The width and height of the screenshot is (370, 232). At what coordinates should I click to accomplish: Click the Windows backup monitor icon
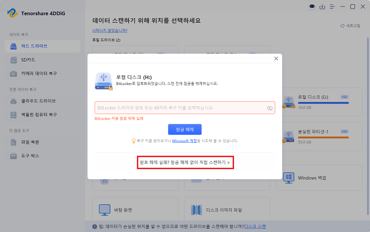(289, 178)
